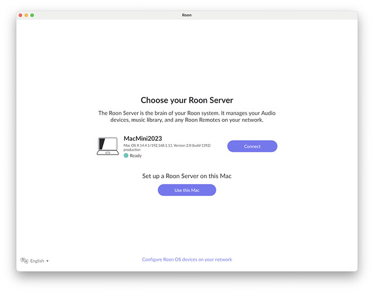The width and height of the screenshot is (374, 293).
Task: Select the MacMini2023 server name
Action: pyautogui.click(x=142, y=138)
